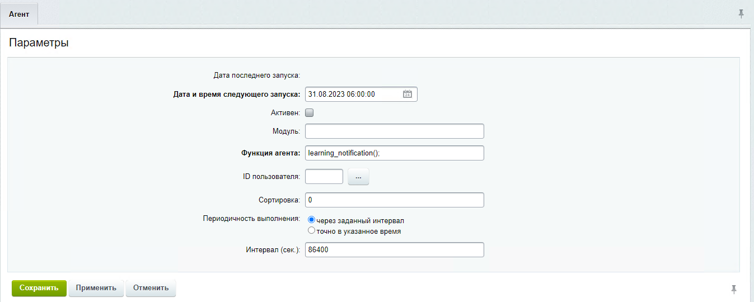Click the "Периодичность выполнения:" label
The height and width of the screenshot is (302, 754).
tap(252, 218)
